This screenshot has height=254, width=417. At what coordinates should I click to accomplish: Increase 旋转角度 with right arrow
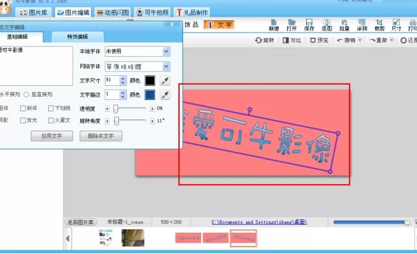[152, 121]
